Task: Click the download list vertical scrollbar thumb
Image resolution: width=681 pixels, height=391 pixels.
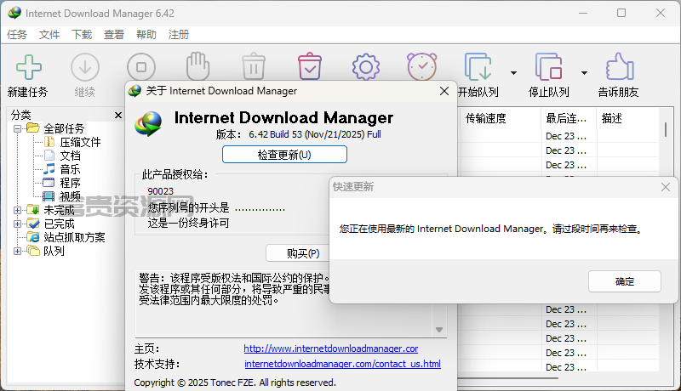Action: click(666, 129)
